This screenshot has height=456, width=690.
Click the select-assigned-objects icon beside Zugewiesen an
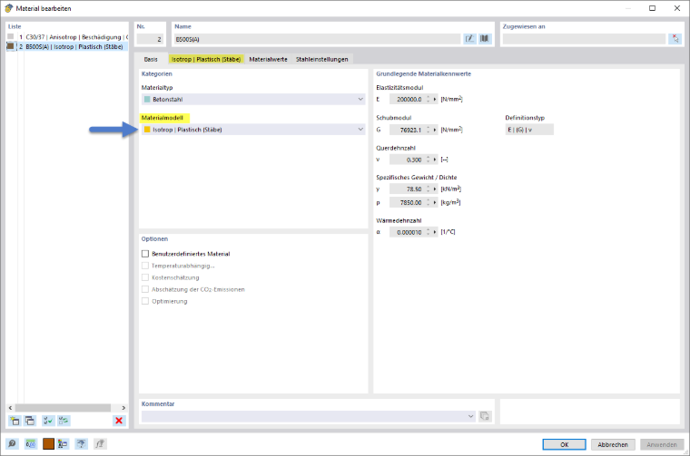pos(675,39)
